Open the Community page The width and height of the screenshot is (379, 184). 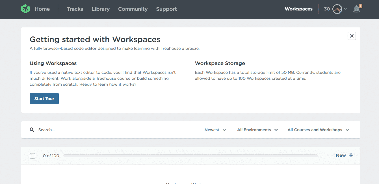click(133, 9)
